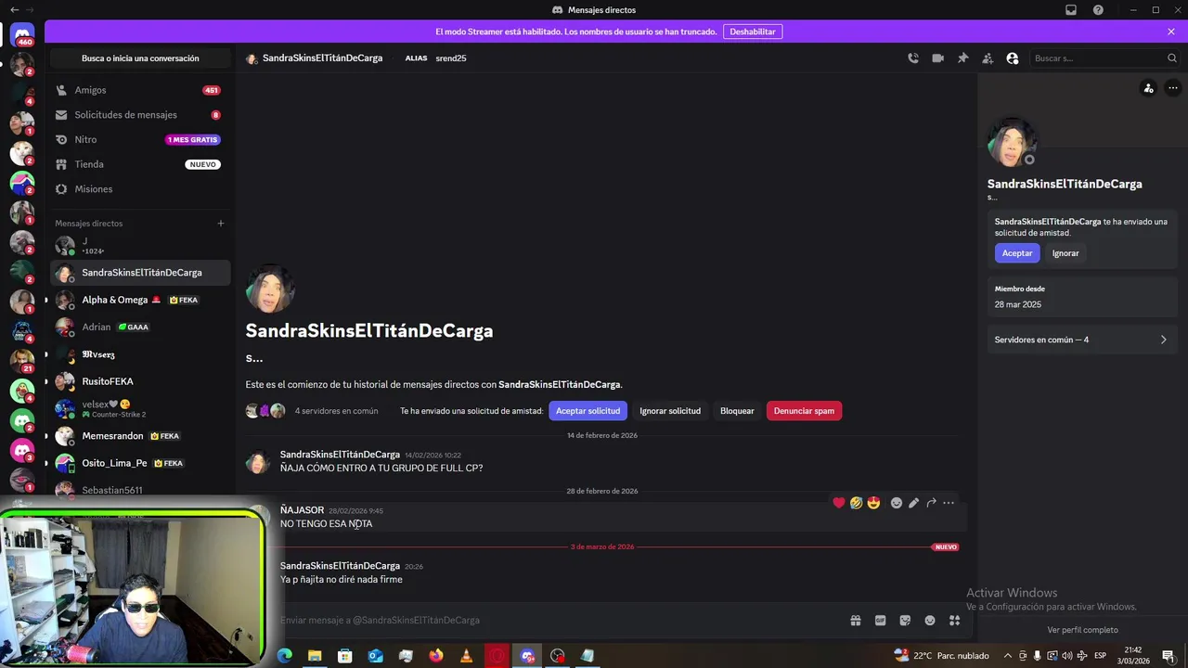Click 4 servidores en común text

click(x=336, y=411)
